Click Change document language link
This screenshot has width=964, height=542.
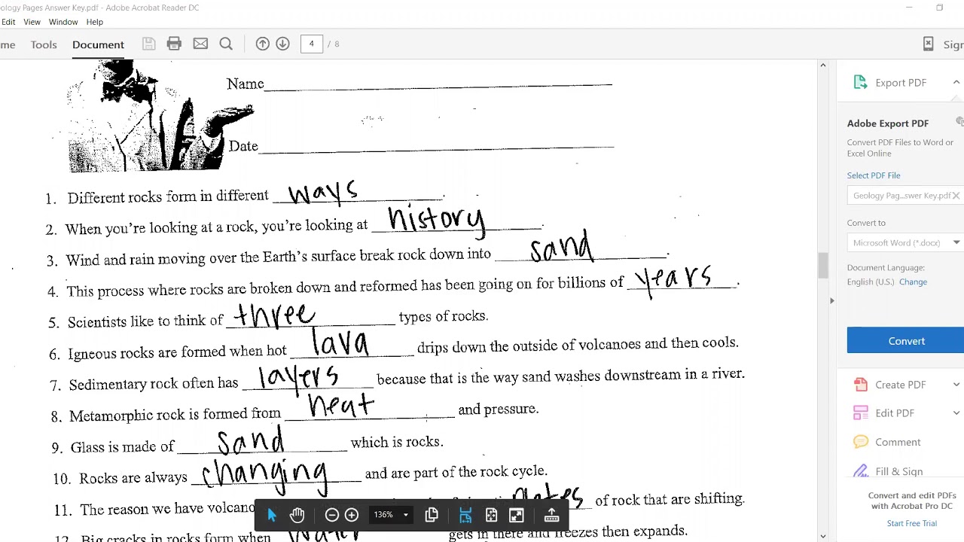[913, 282]
